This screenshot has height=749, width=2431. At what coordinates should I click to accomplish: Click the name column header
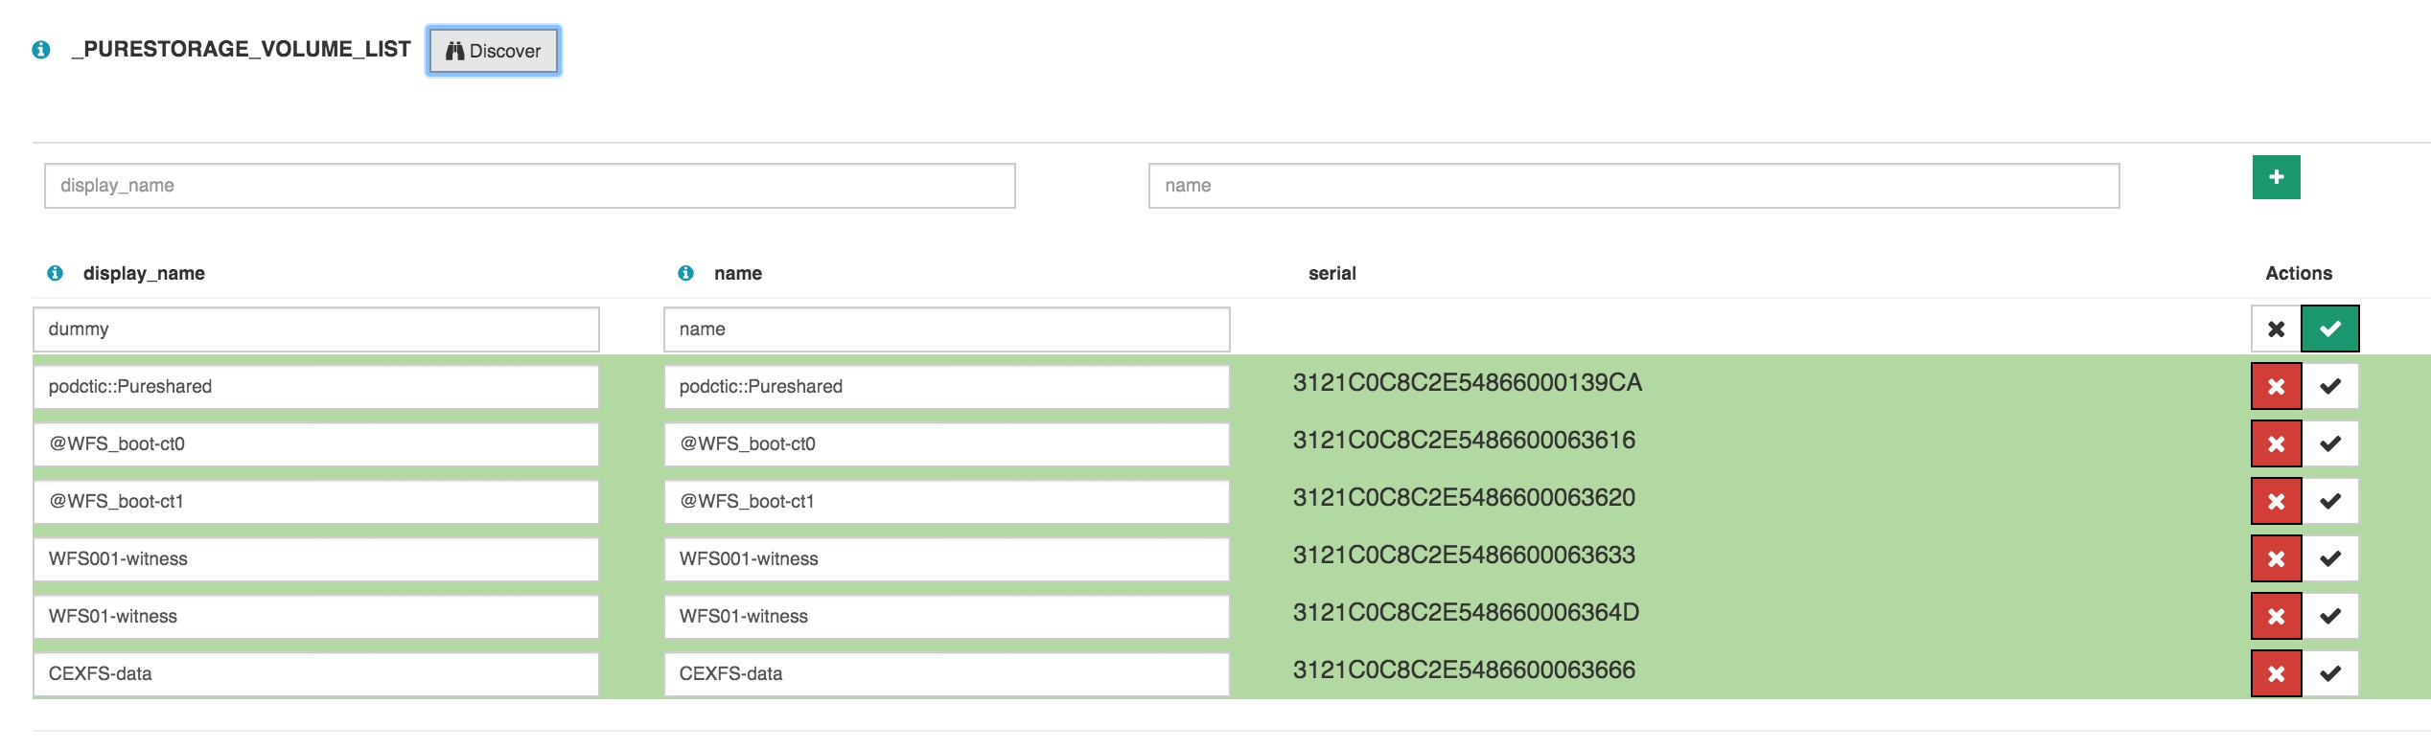(738, 274)
